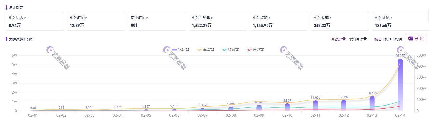Toggle the 笔记数 legend series

pyautogui.click(x=181, y=49)
